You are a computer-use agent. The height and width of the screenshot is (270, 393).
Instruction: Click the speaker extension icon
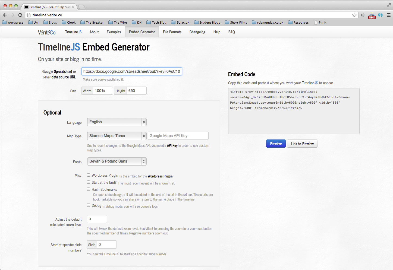[x=363, y=15]
